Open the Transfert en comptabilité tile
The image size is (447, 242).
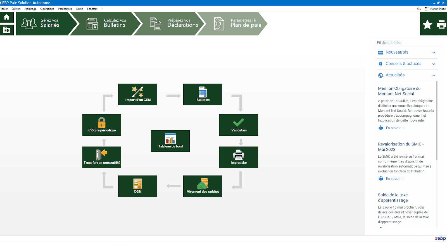(x=102, y=157)
